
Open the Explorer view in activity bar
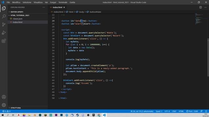[x=4, y=8]
